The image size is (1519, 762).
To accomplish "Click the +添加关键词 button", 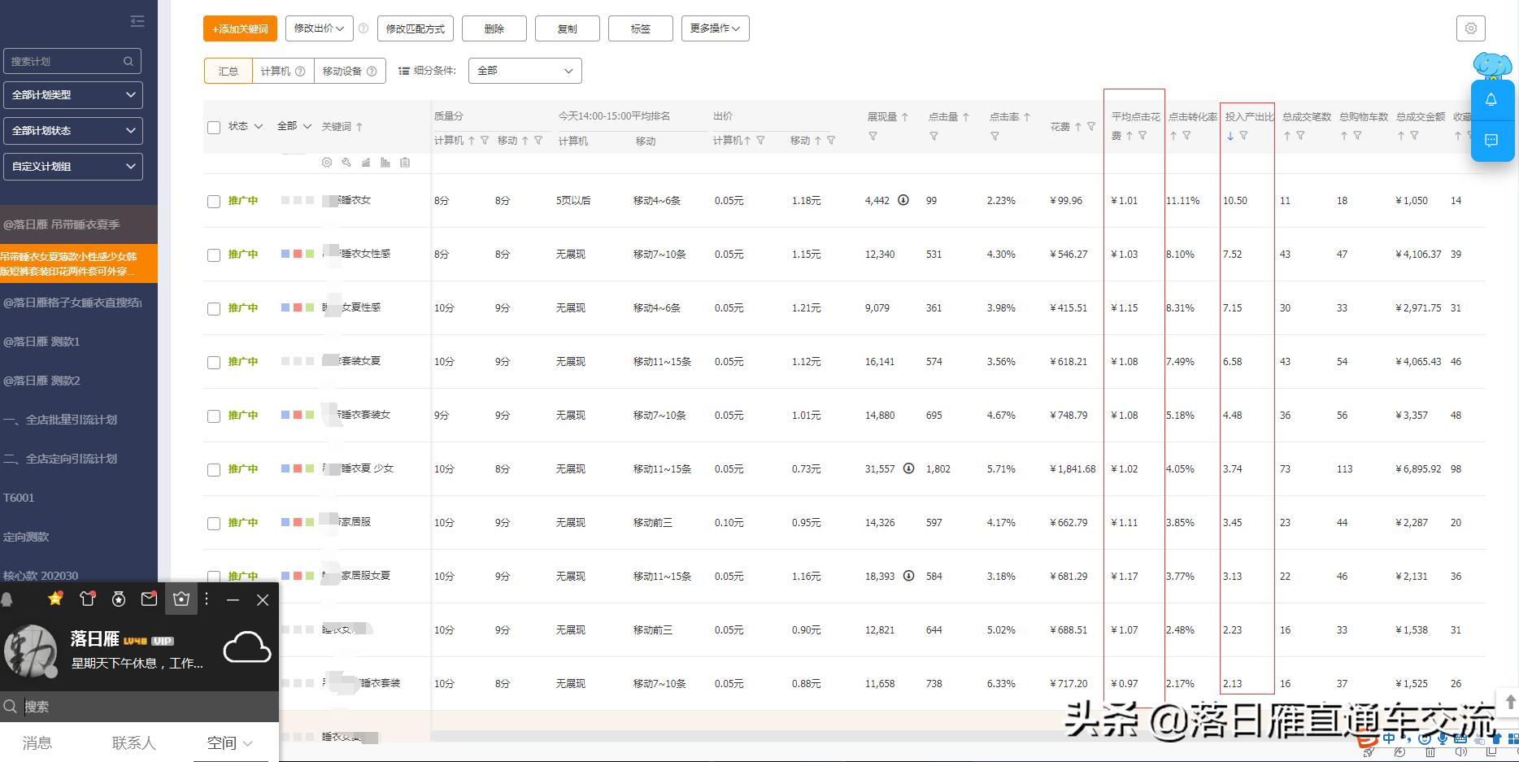I will [x=239, y=28].
